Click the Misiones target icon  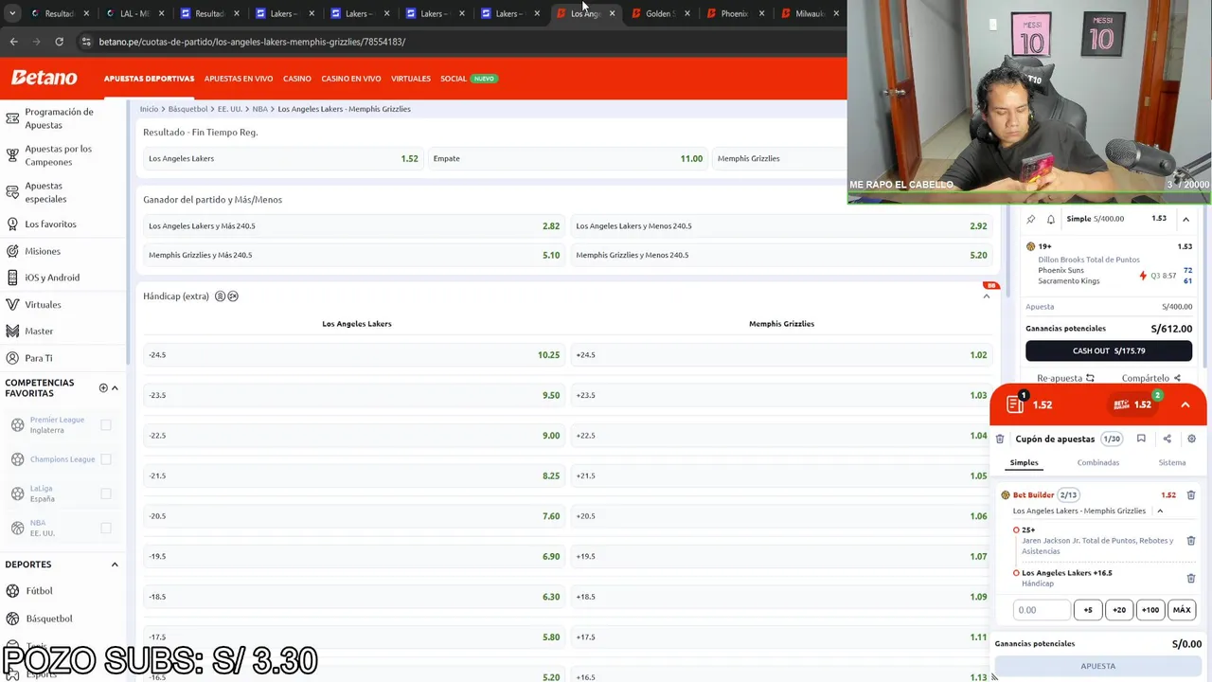tap(12, 251)
